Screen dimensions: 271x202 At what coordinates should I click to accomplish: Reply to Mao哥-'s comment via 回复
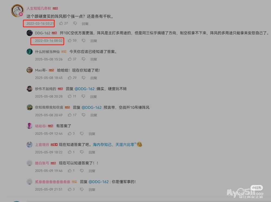(x=94, y=78)
